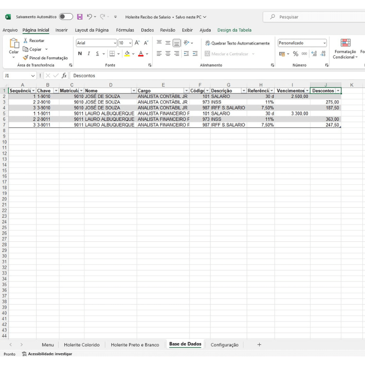The image size is (365, 365).
Task: Add a new sheet with plus icon
Action: [259, 345]
